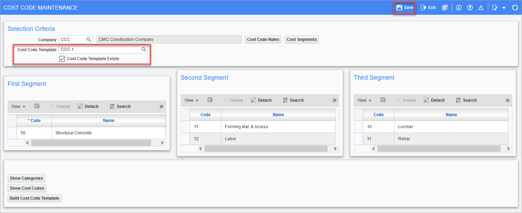Detach the Second Segment table
This screenshot has width=522, height=213.
[x=261, y=100]
